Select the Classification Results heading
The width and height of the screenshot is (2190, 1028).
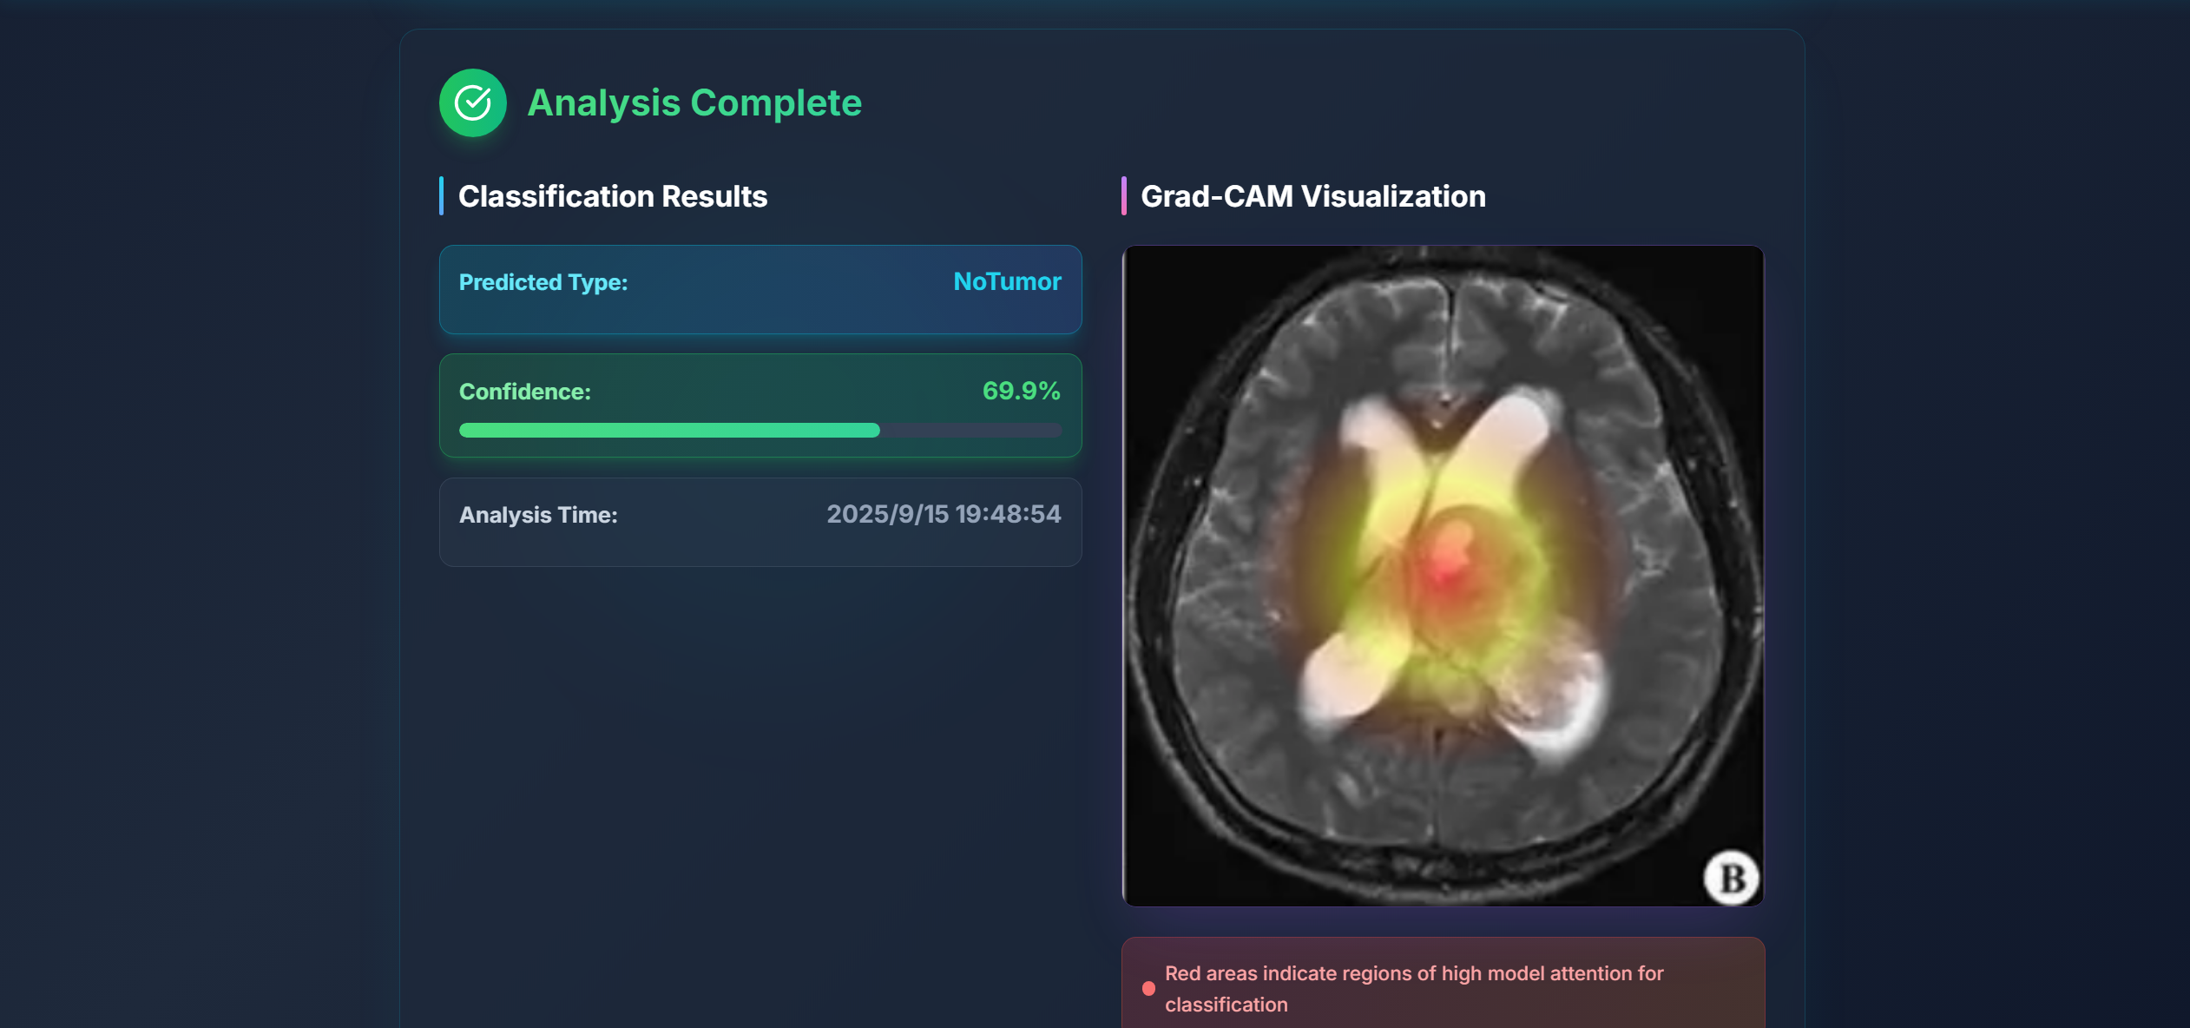(x=612, y=196)
